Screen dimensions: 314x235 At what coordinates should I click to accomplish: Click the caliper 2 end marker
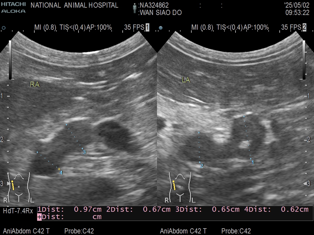(200, 162)
